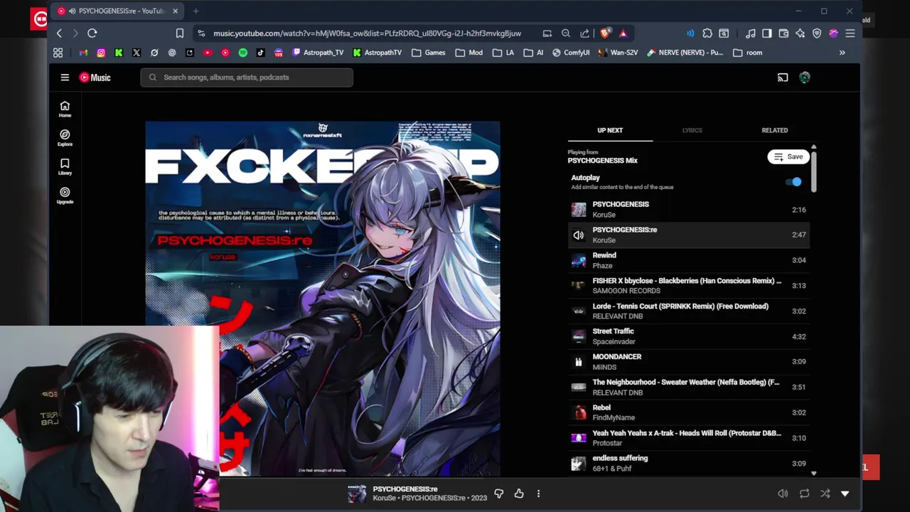Image resolution: width=910 pixels, height=512 pixels.
Task: Open the Instagram bookmark icon
Action: [101, 53]
